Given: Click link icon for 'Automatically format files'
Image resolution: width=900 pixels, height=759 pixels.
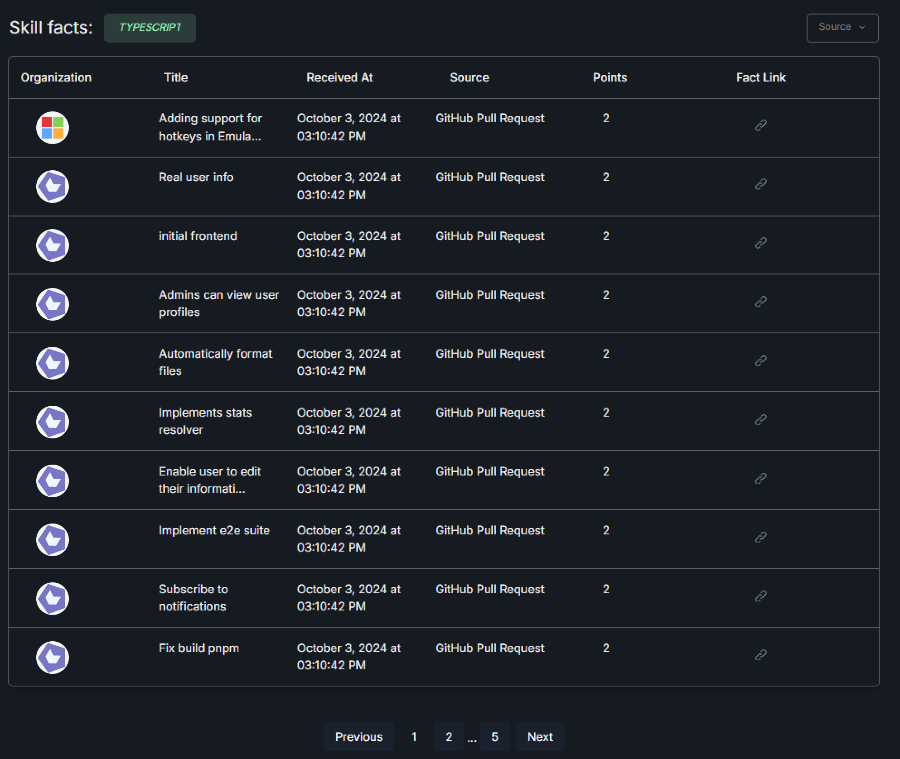Looking at the screenshot, I should (760, 360).
